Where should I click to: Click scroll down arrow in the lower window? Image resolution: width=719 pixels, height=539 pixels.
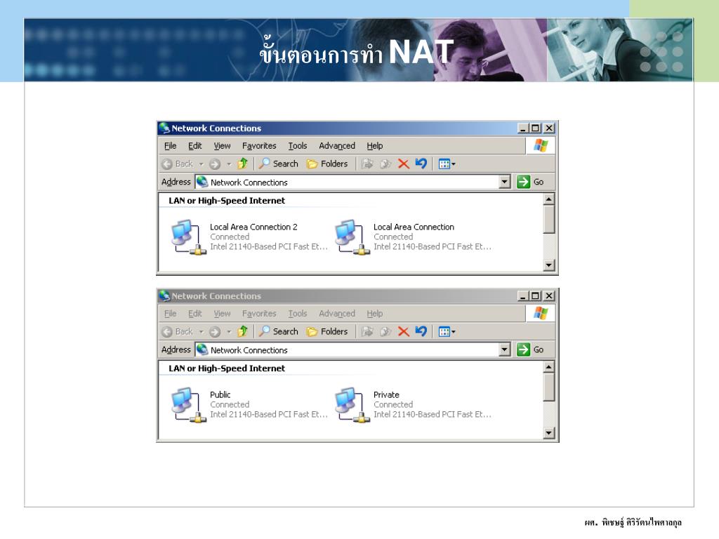pos(548,432)
